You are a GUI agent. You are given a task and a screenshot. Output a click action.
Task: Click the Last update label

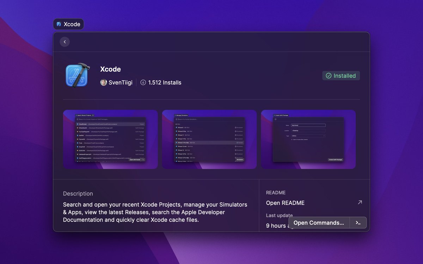[278, 215]
